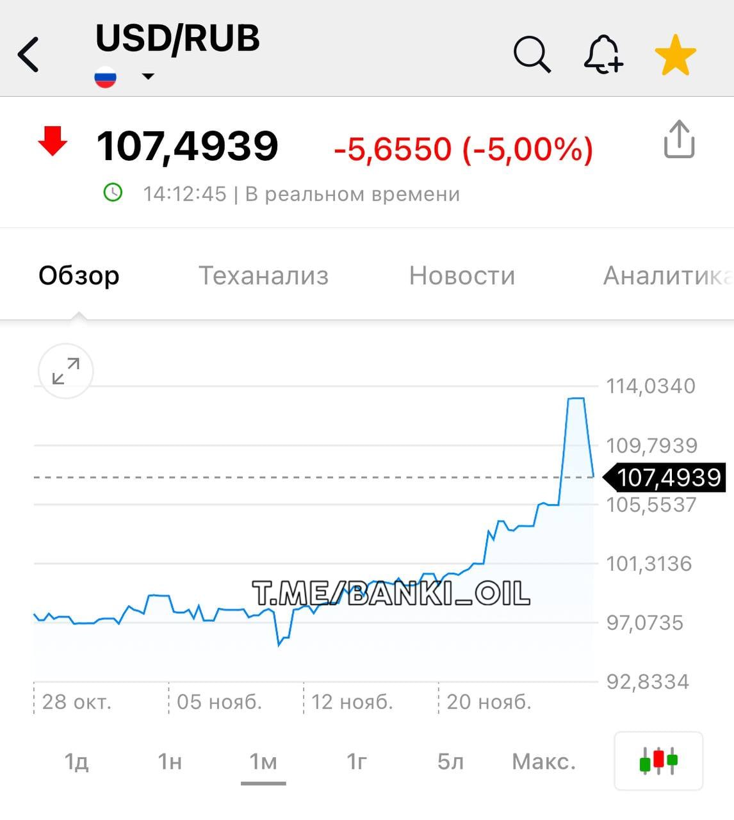
Task: Switch to candlestick chart type
Action: click(x=658, y=760)
